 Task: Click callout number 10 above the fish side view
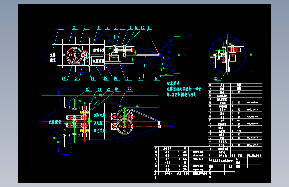point(142,28)
